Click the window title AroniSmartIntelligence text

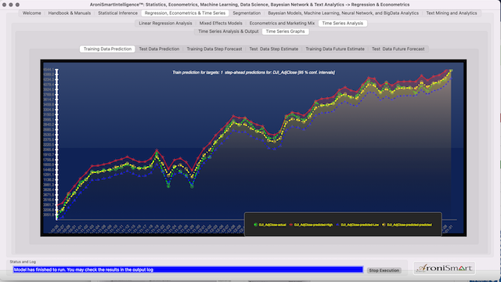tap(249, 5)
